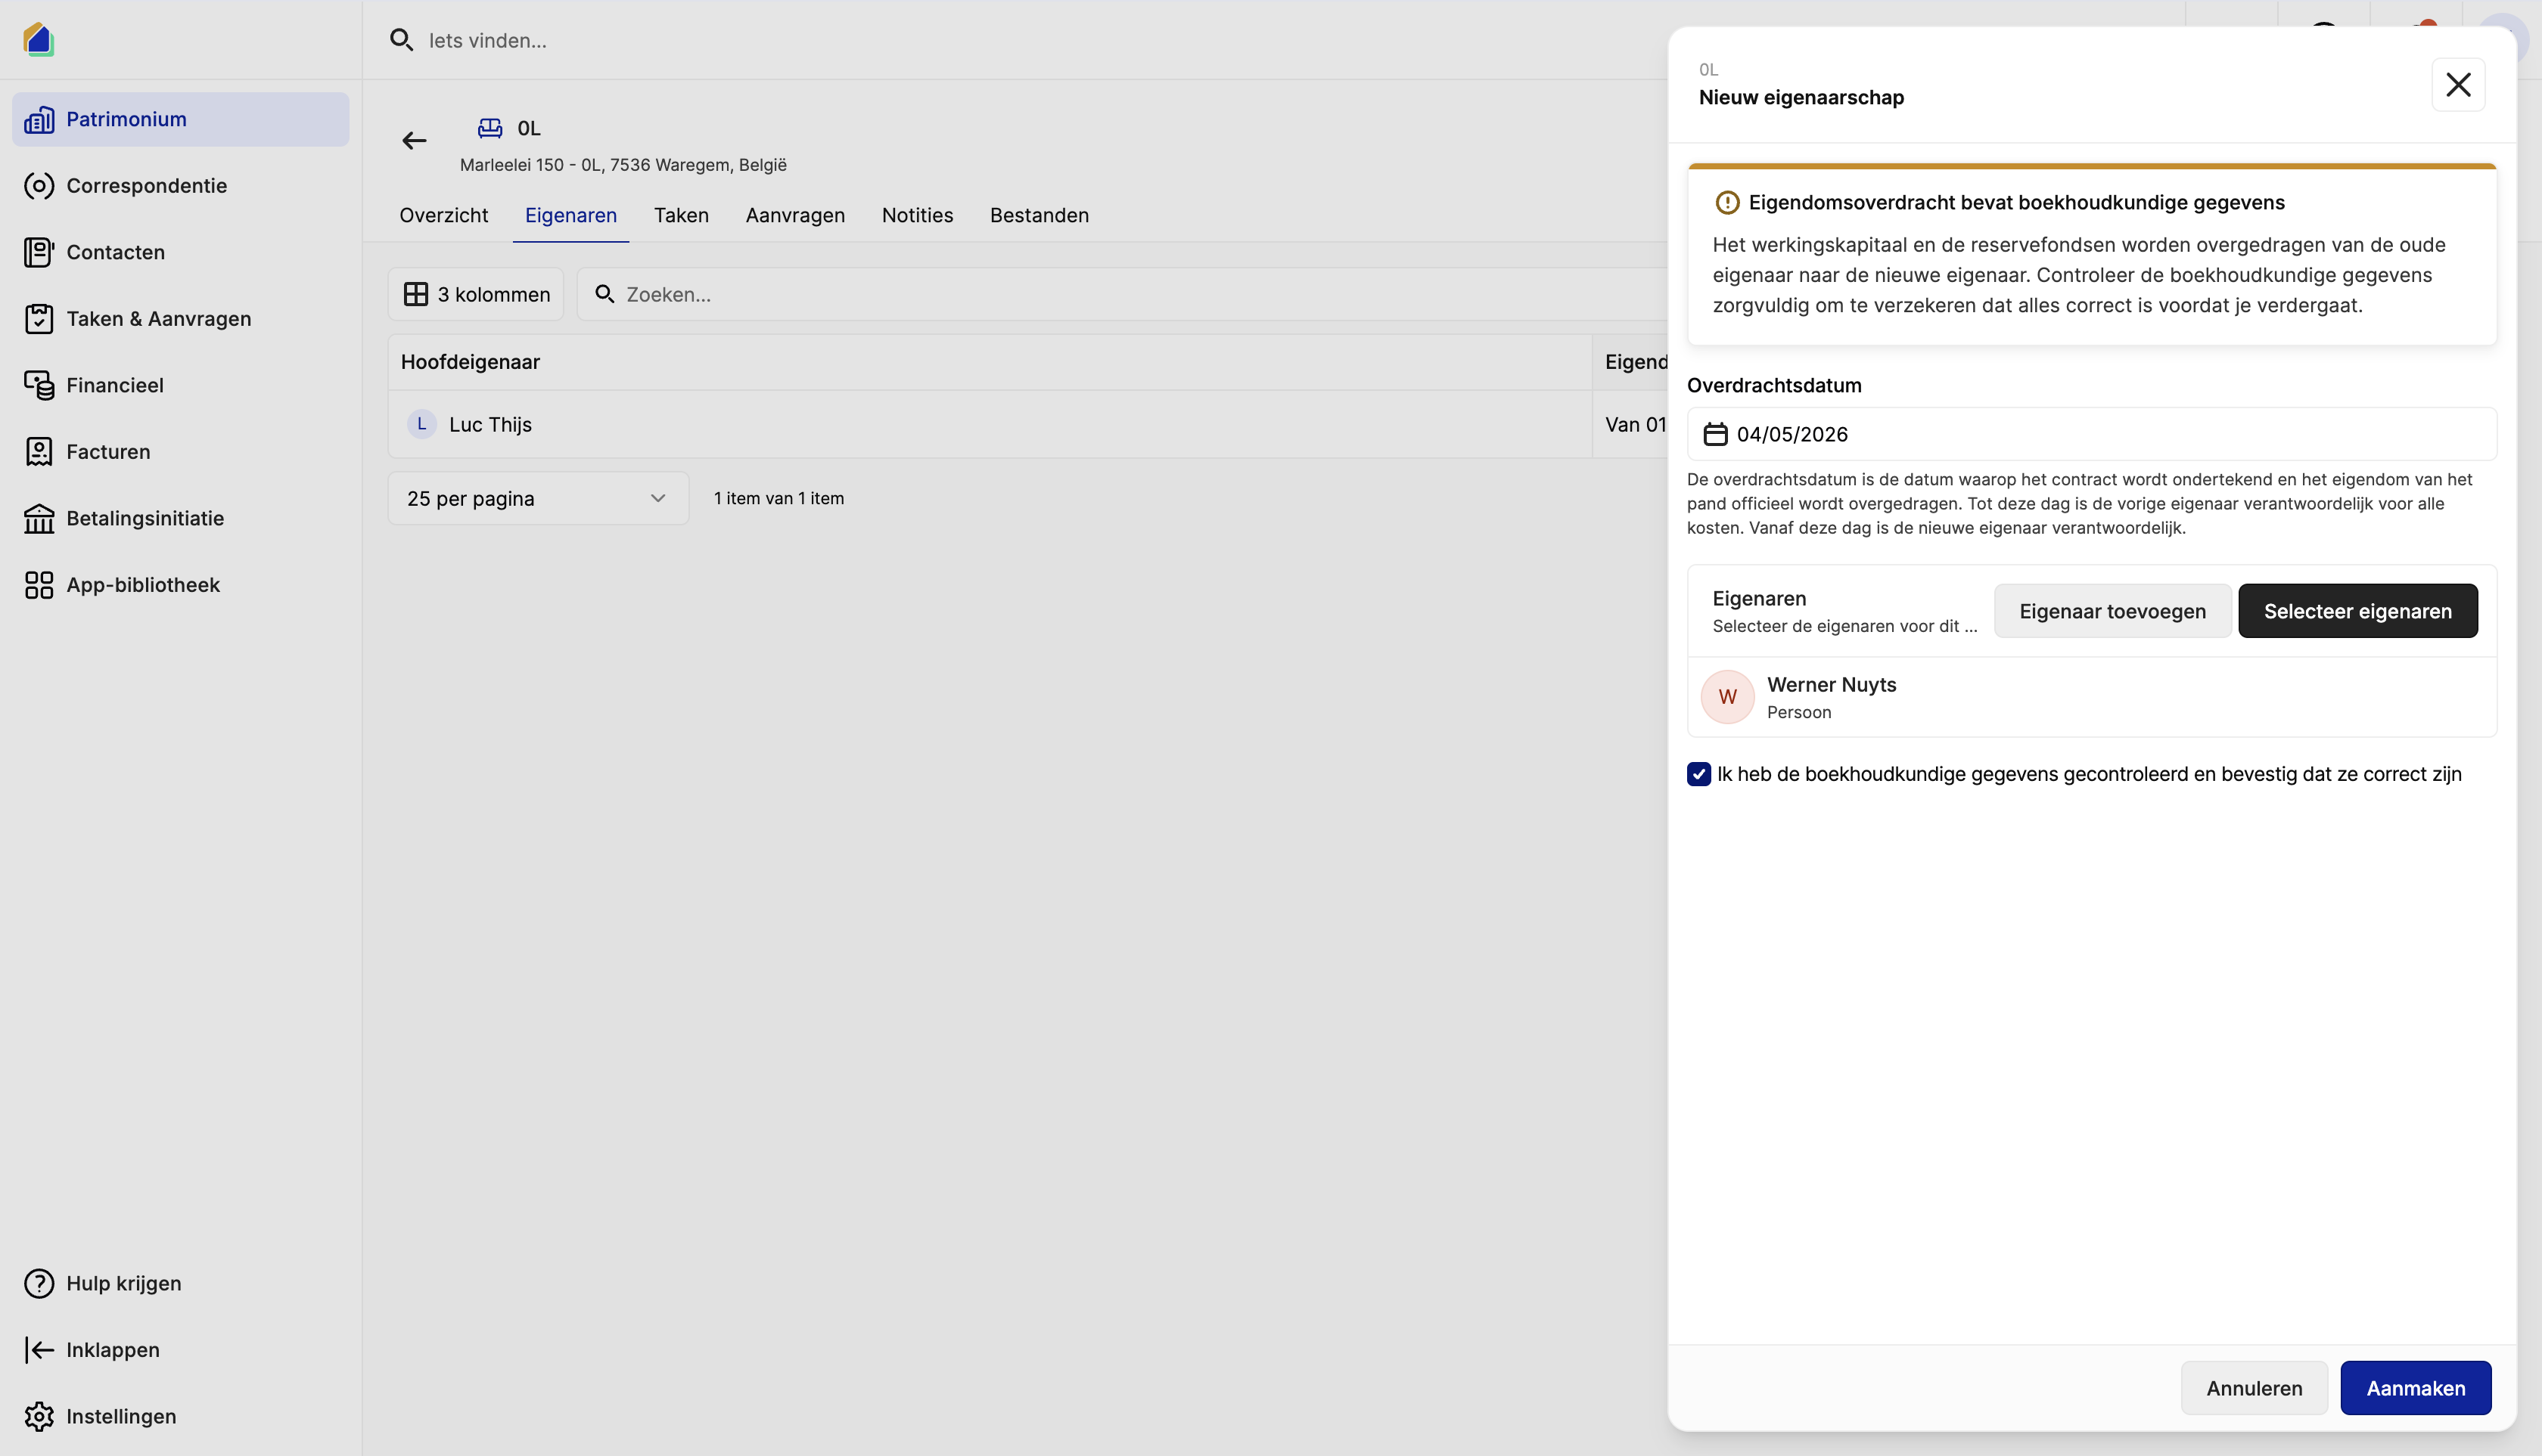The height and width of the screenshot is (1456, 2542).
Task: Click Werner Nuyts avatar
Action: (x=1727, y=697)
